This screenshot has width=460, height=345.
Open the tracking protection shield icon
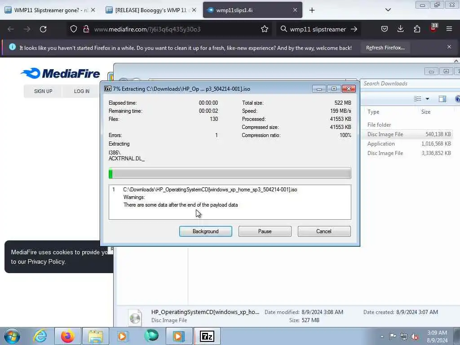(74, 29)
